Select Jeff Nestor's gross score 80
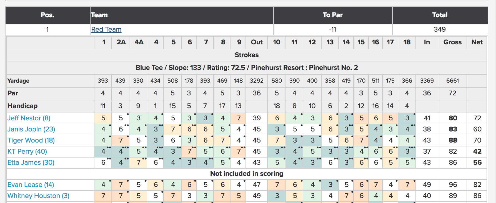Screen dimensions: 496x203 tap(452, 118)
